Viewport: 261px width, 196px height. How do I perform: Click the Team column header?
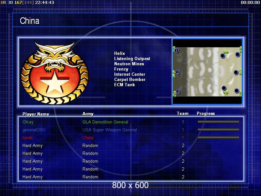[183, 113]
